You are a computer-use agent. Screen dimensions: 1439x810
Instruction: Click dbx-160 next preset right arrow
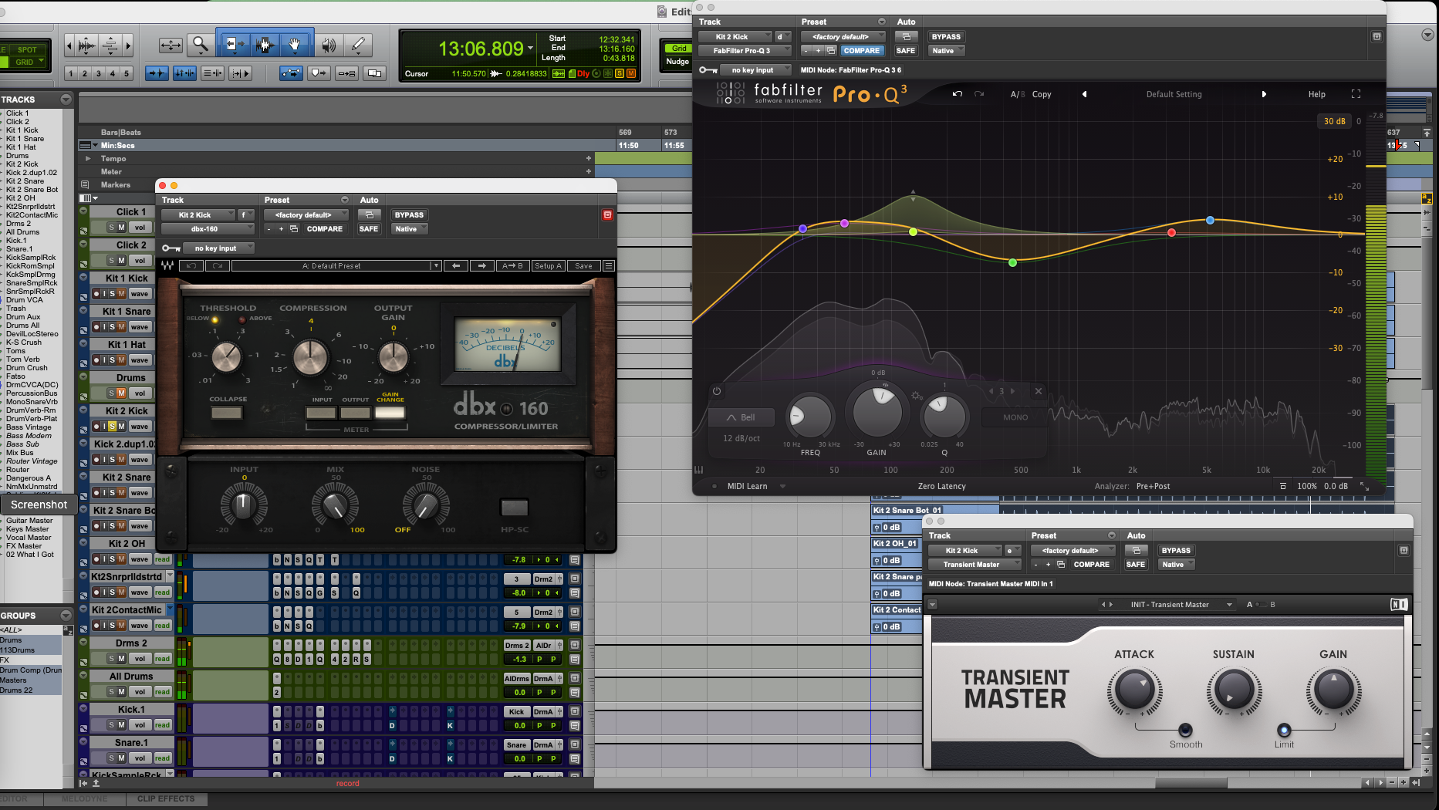pyautogui.click(x=482, y=265)
